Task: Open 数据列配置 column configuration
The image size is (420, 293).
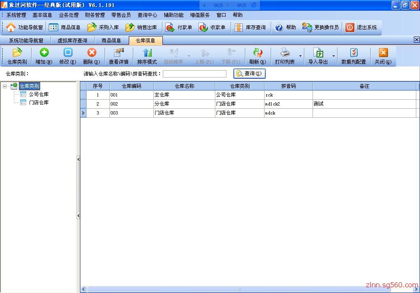Action: [354, 56]
